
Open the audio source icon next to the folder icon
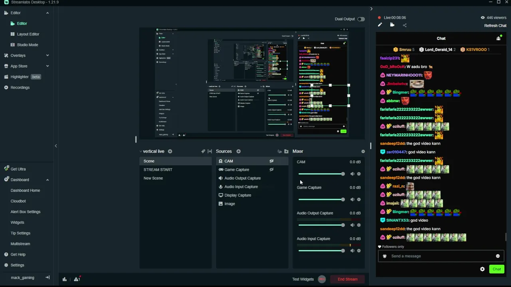tap(279, 151)
